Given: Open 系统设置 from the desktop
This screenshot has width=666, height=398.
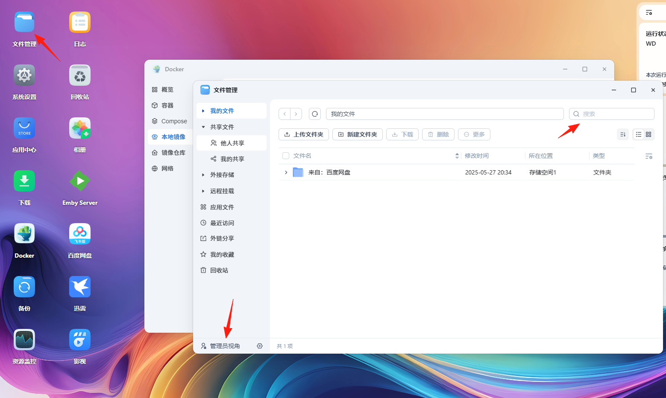Looking at the screenshot, I should pos(24,75).
